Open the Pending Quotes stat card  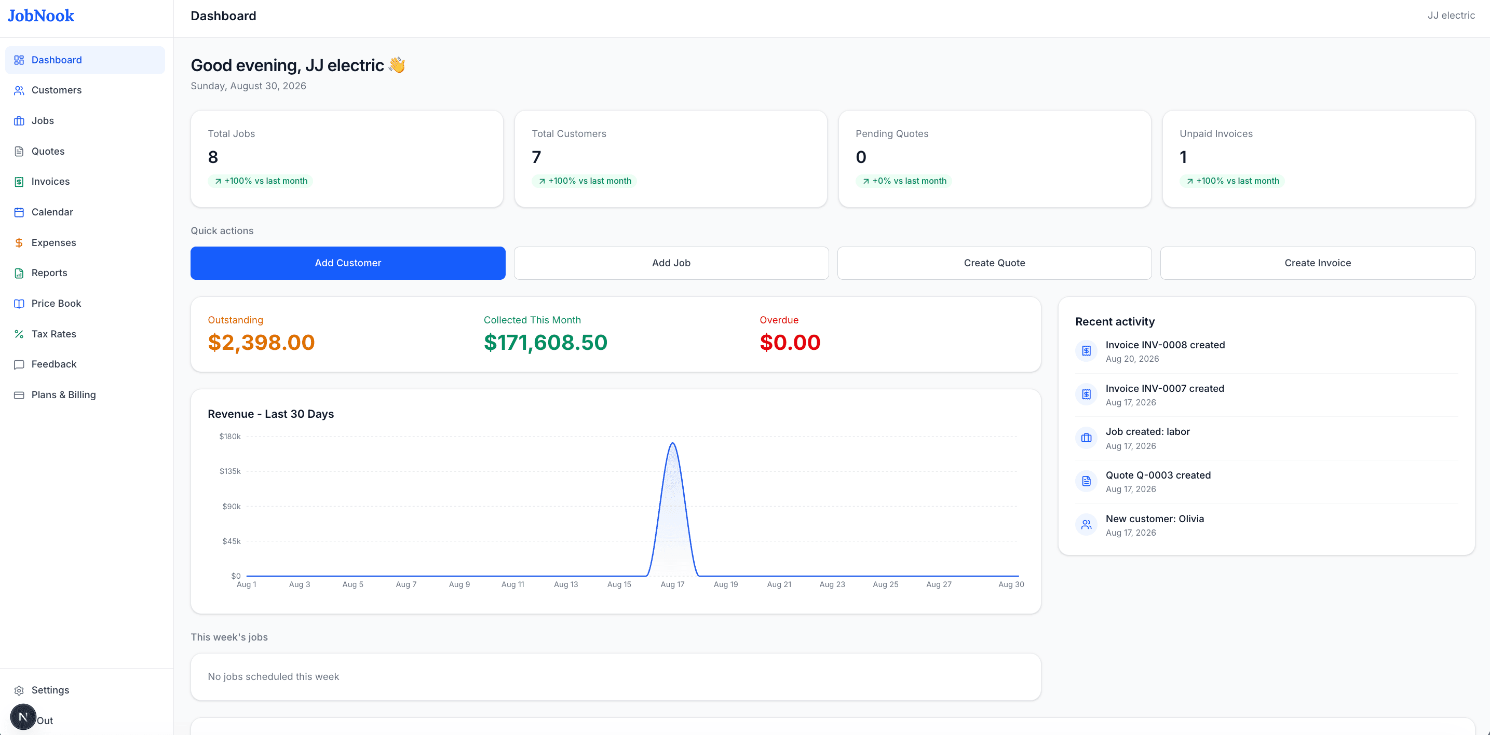(x=995, y=159)
